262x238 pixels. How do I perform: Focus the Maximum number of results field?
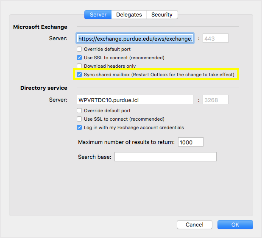click(x=190, y=142)
